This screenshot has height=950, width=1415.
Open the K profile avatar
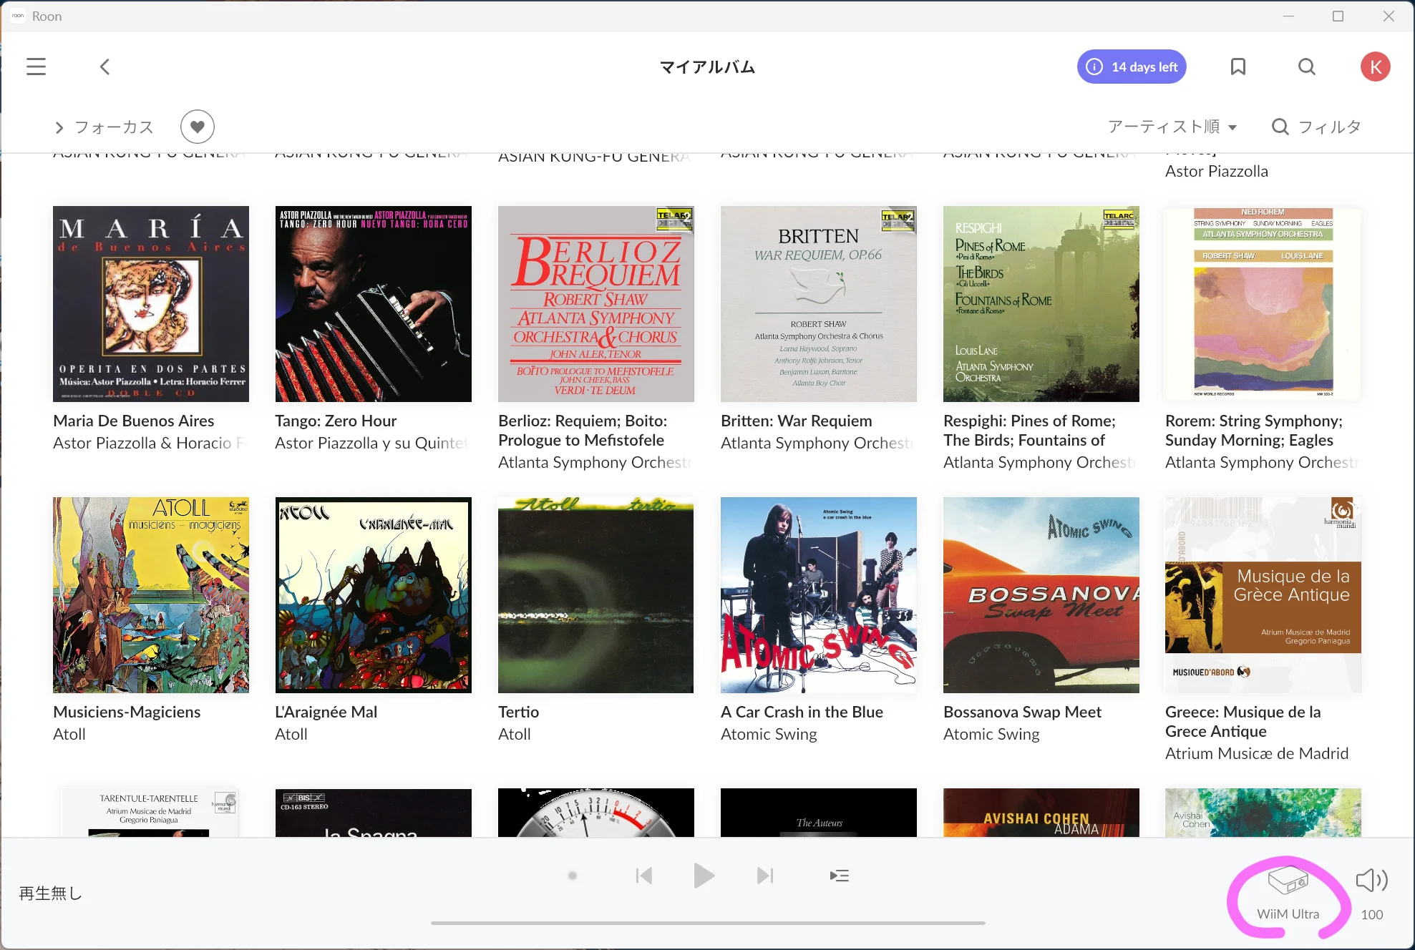click(x=1374, y=67)
